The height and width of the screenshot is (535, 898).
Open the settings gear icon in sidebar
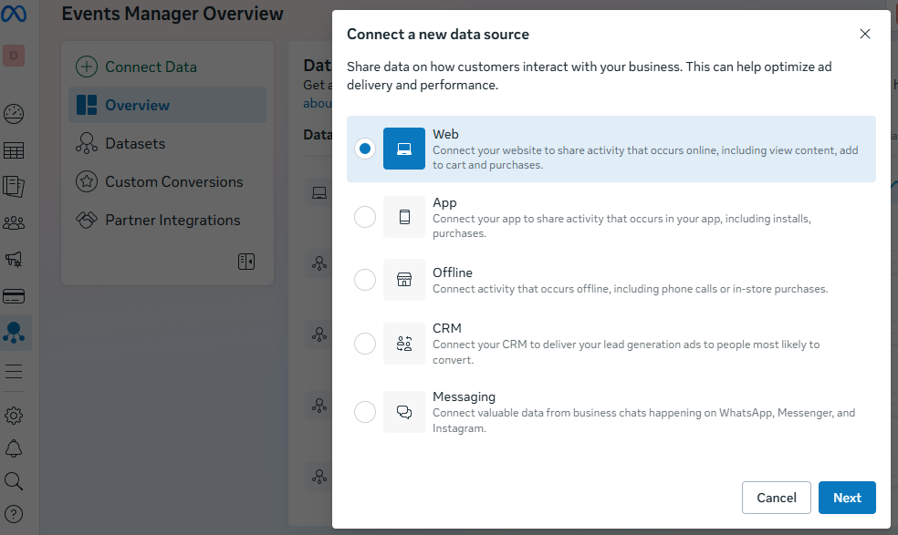[14, 416]
